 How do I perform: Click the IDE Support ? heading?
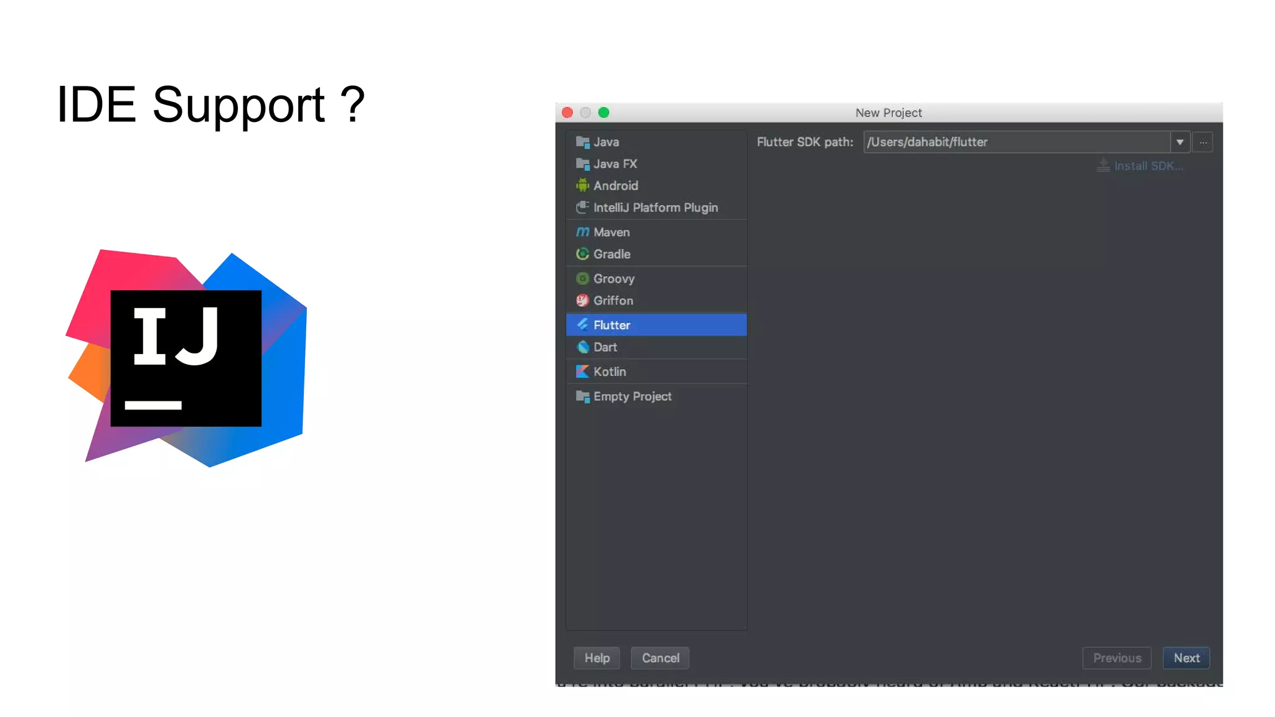(210, 105)
